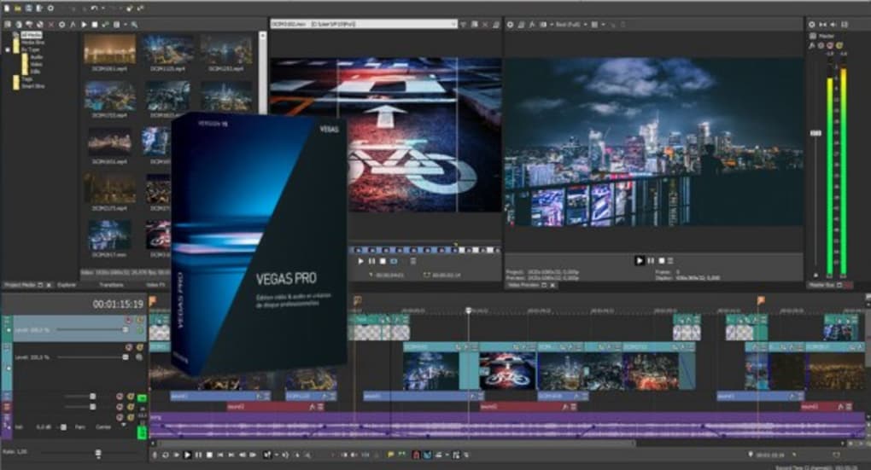Click the New project icon in the top toolbar

tap(7, 9)
